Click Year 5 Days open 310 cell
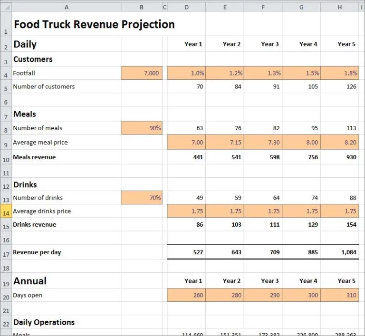 coord(339,295)
